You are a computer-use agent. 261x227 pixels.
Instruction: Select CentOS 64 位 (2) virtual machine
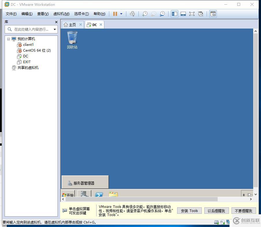(x=37, y=50)
